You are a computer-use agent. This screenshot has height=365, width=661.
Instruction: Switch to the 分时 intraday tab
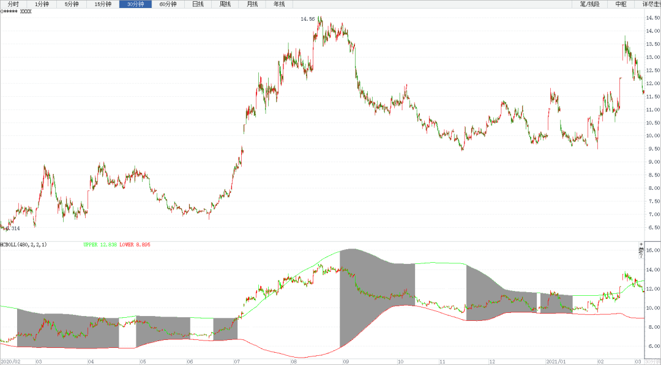(x=13, y=4)
